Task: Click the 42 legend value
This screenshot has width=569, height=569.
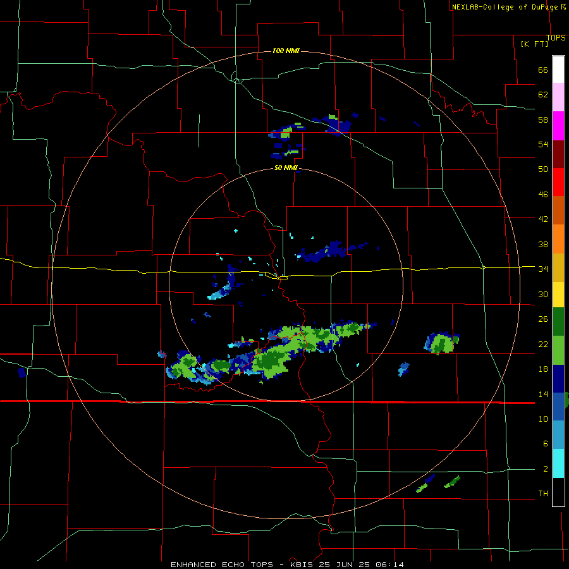Action: pos(543,219)
